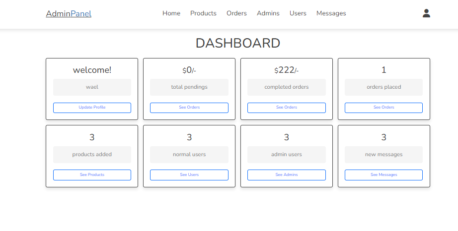Viewport: 458px width, 231px height.
Task: Click the new messages label
Action: (384, 154)
